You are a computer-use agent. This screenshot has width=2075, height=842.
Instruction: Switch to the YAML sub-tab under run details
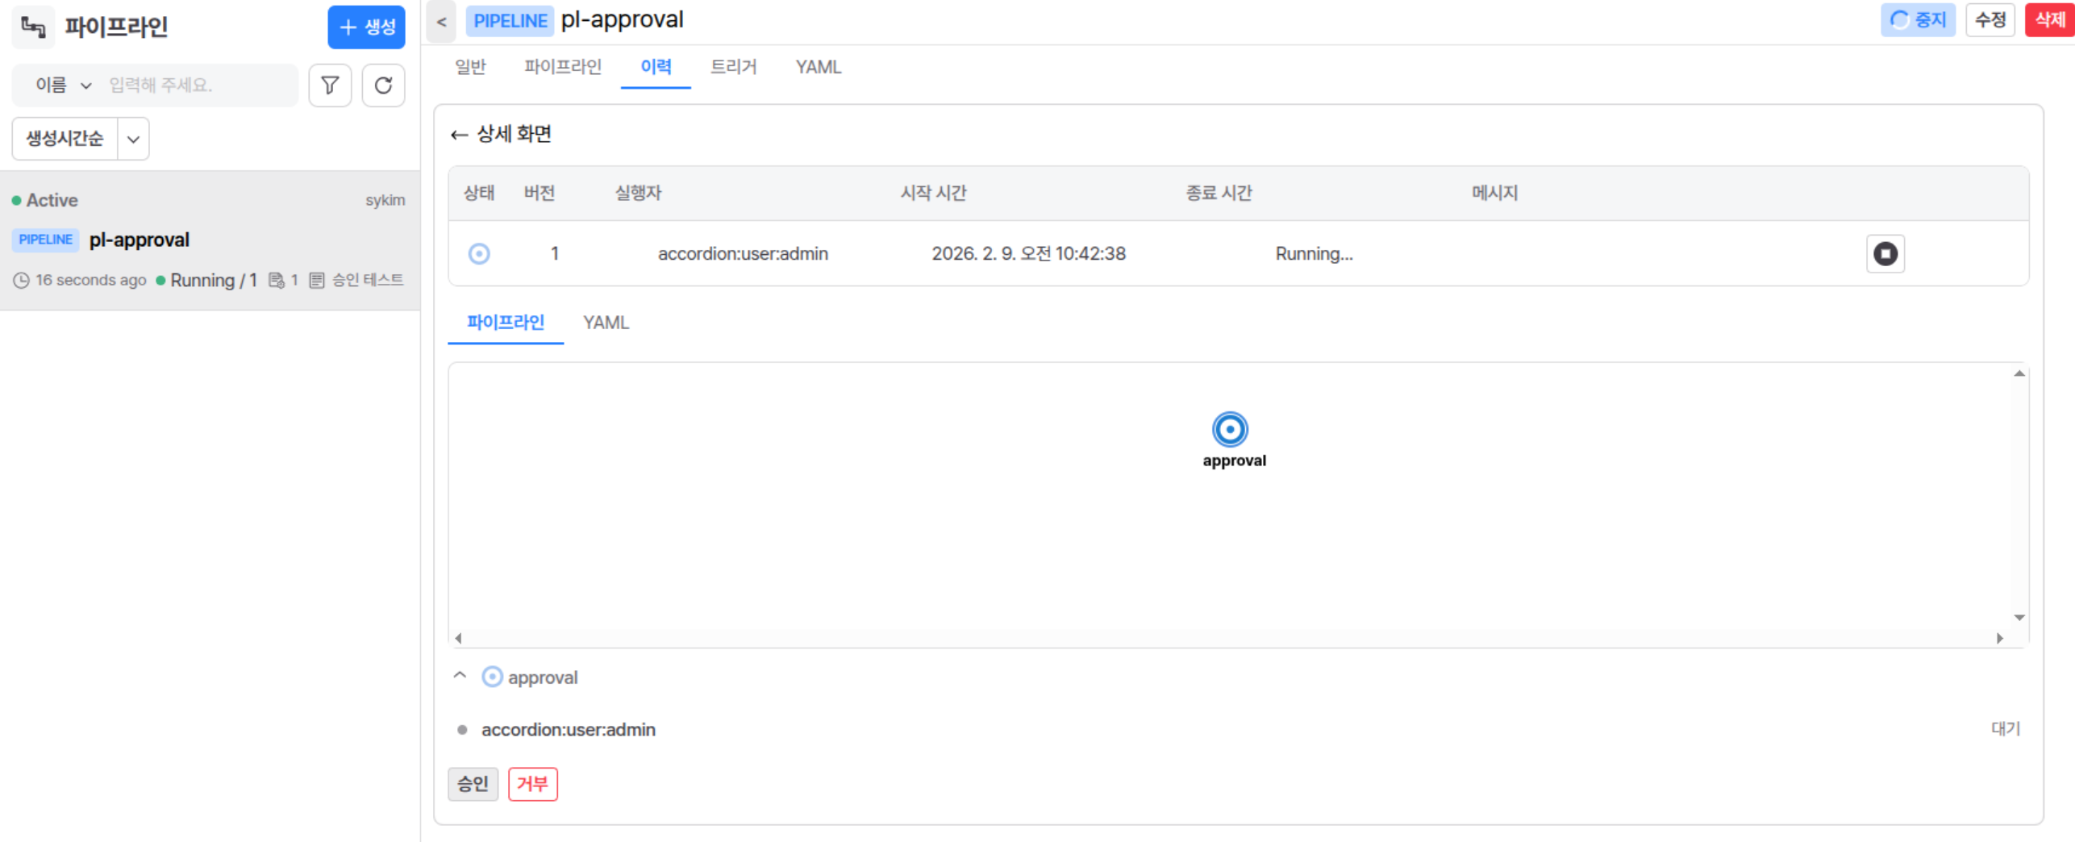tap(606, 322)
